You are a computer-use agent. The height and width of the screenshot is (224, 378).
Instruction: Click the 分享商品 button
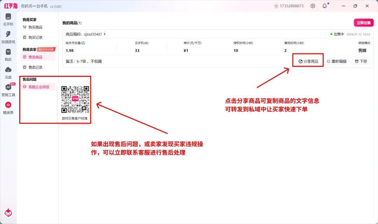coord(308,62)
